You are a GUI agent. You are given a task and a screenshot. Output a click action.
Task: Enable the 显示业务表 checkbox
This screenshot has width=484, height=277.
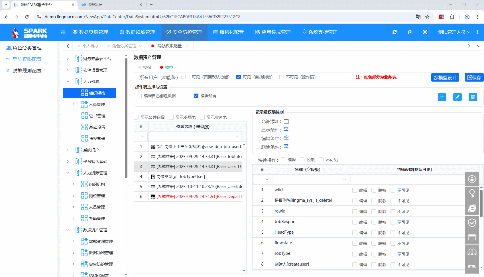(x=202, y=117)
